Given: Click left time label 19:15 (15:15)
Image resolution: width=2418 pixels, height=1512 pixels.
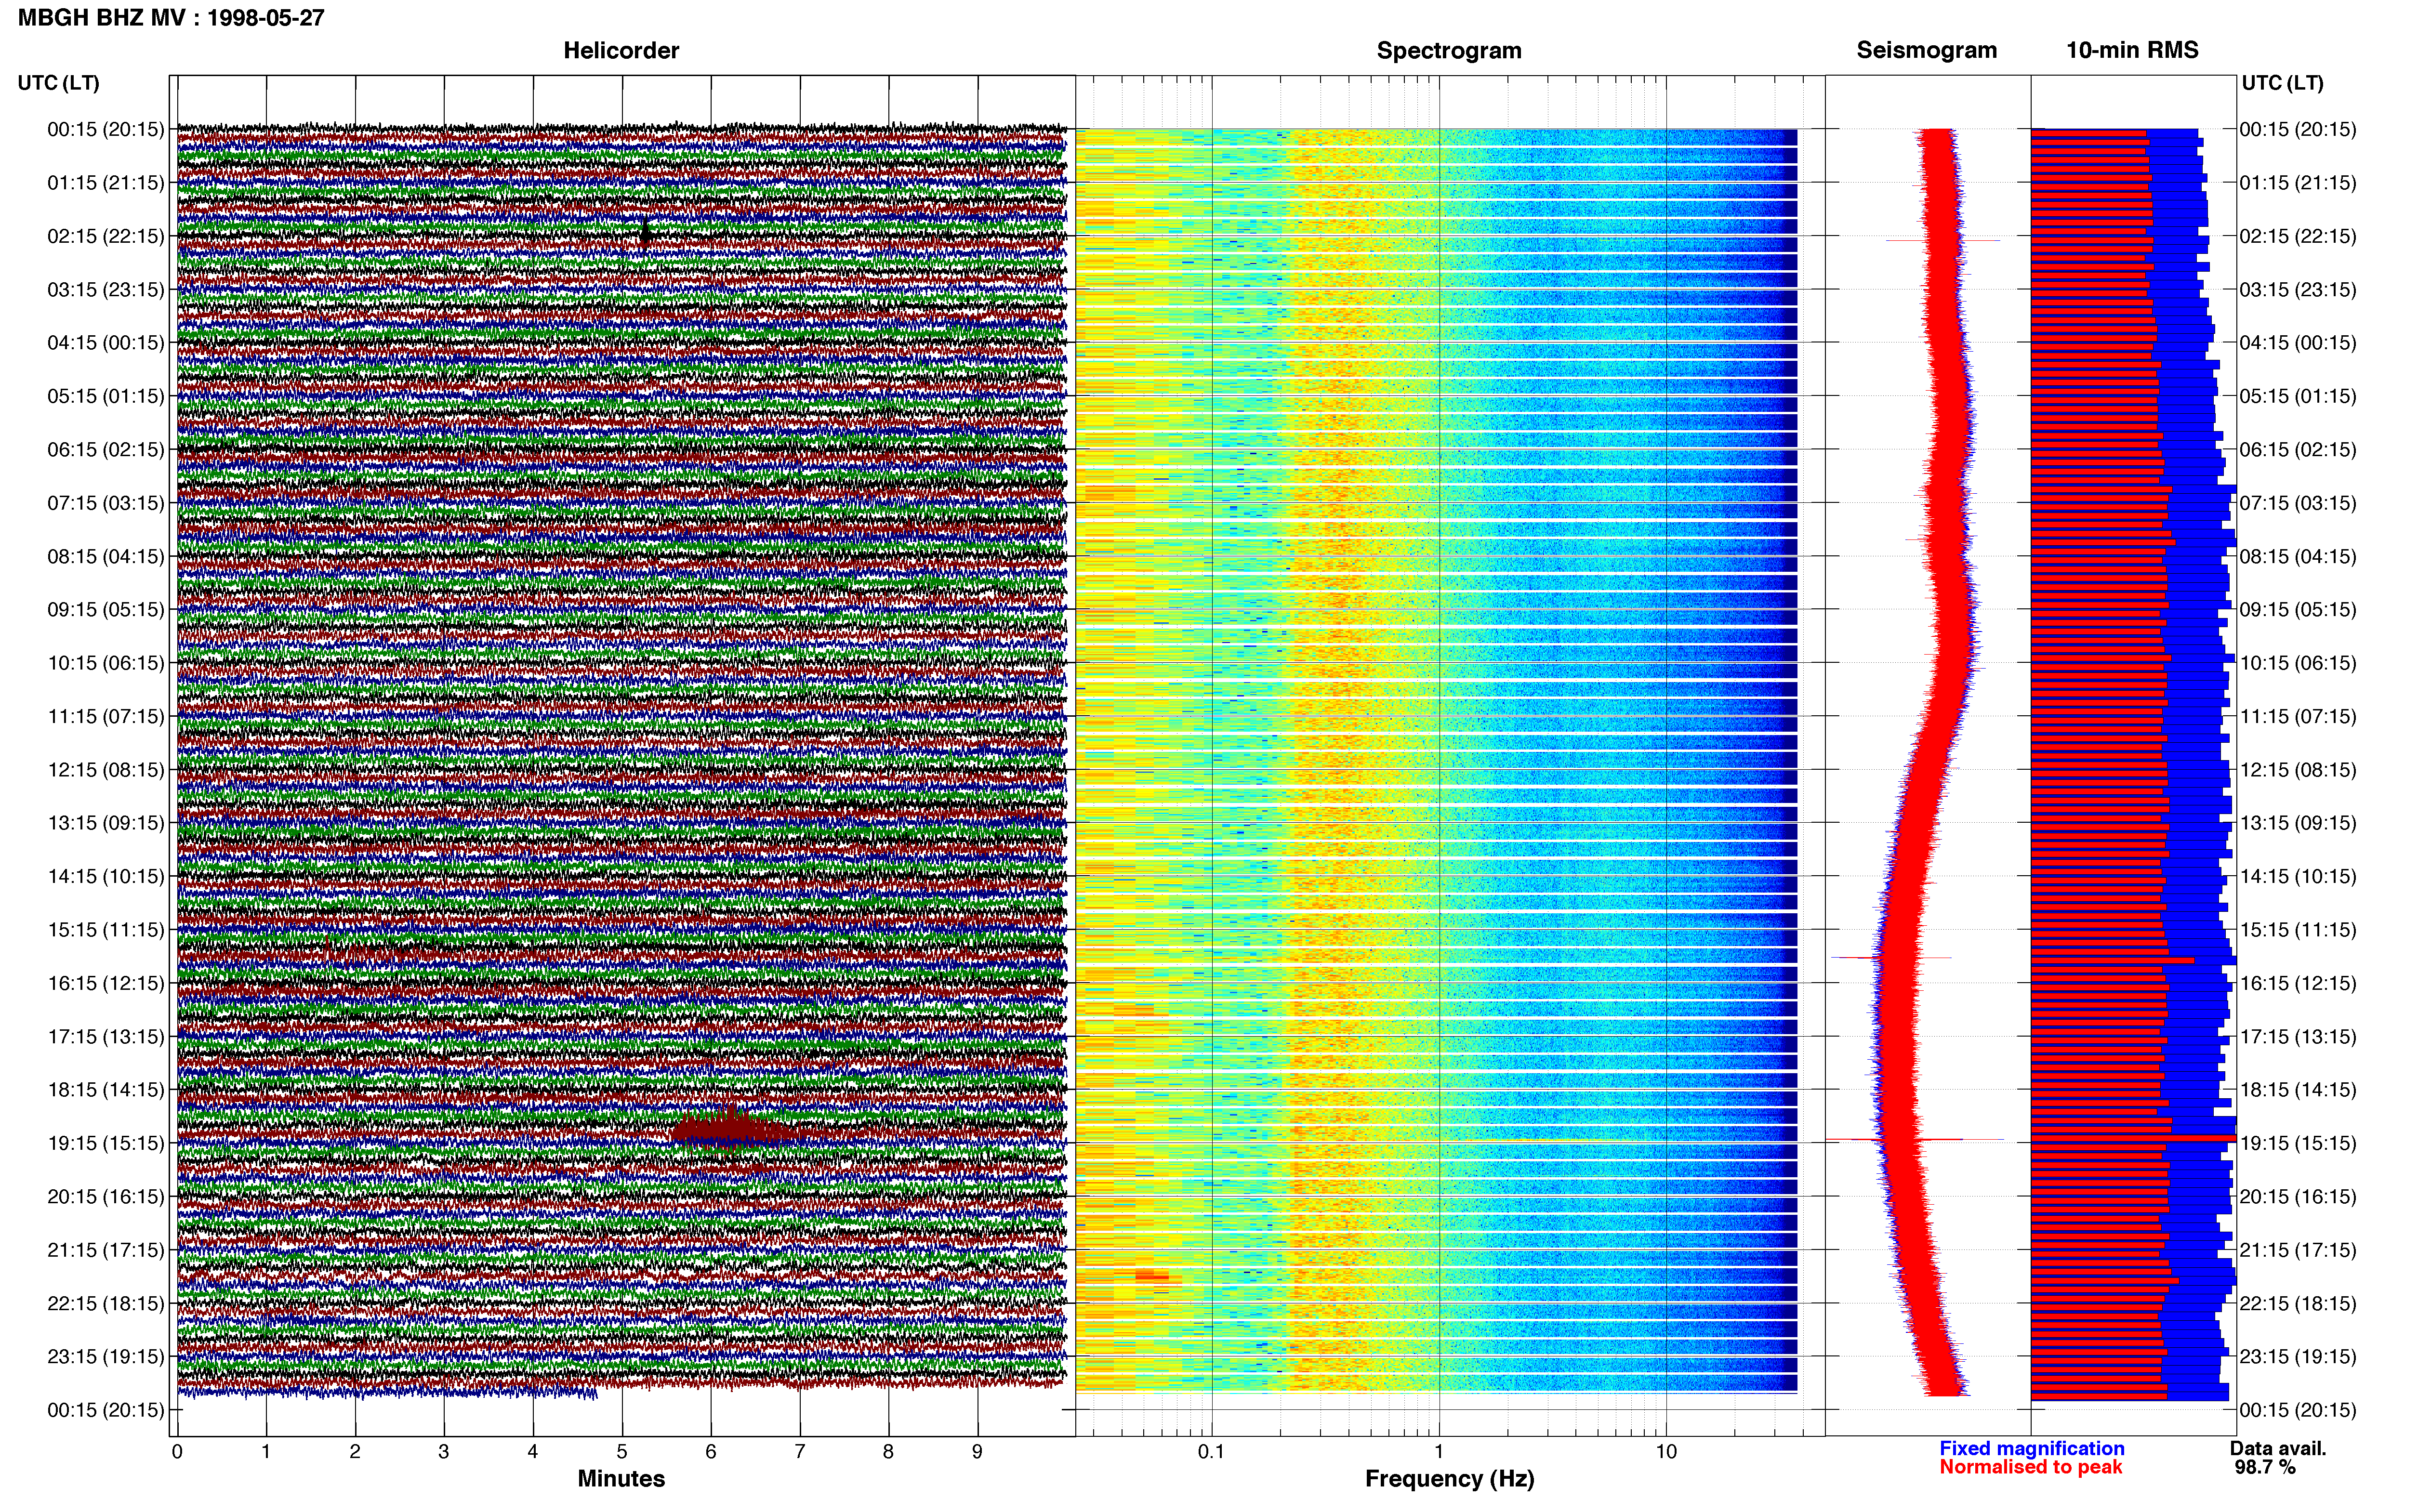Looking at the screenshot, I should click(x=106, y=1143).
